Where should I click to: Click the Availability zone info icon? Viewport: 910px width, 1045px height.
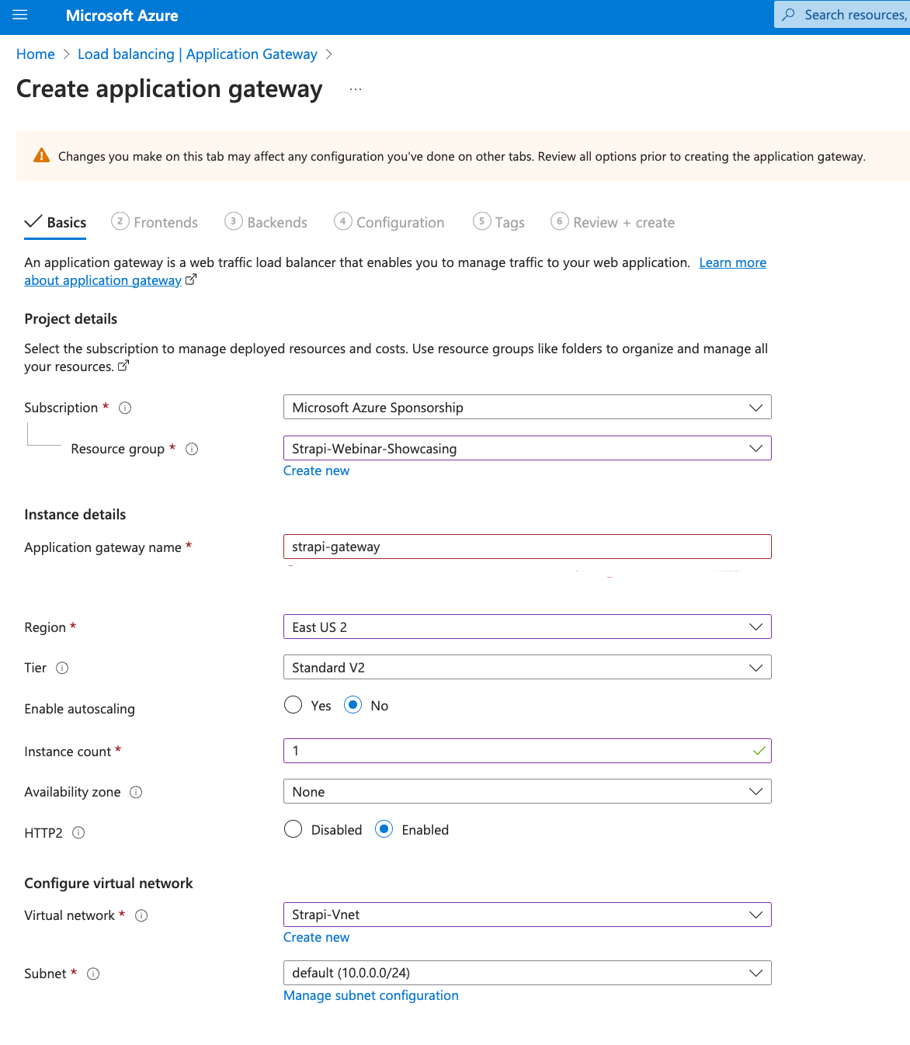click(x=136, y=792)
